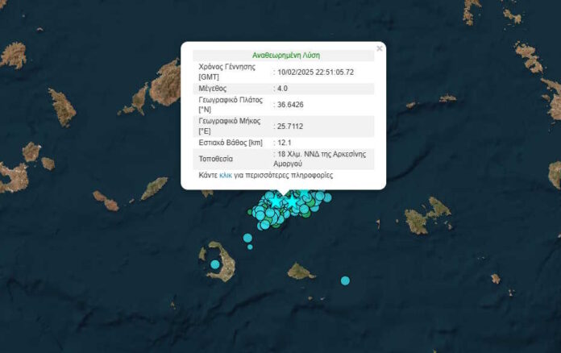Select the larger cyan marker north of Santorini

click(x=247, y=238)
